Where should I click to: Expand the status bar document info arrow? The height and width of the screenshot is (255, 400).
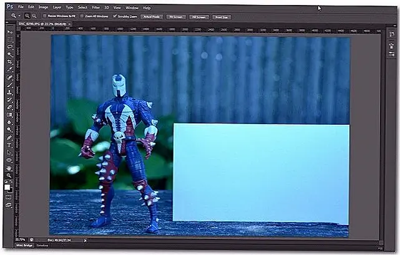(x=85, y=239)
